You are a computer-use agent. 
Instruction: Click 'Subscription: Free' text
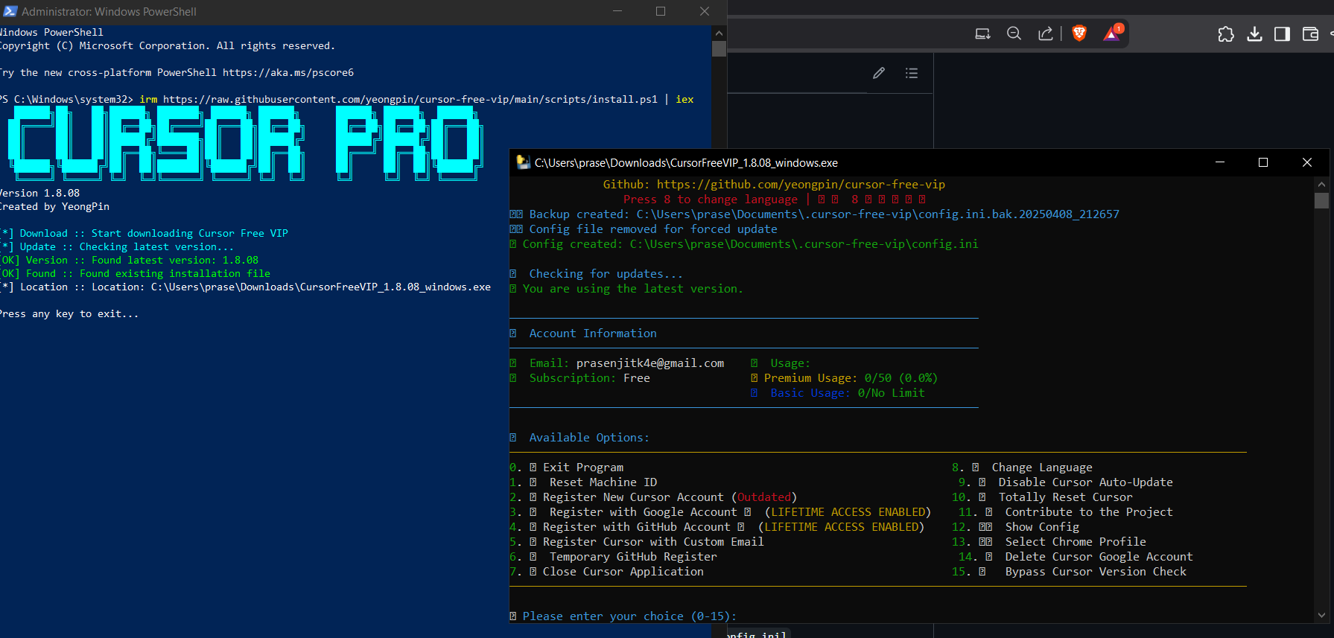pyautogui.click(x=589, y=378)
